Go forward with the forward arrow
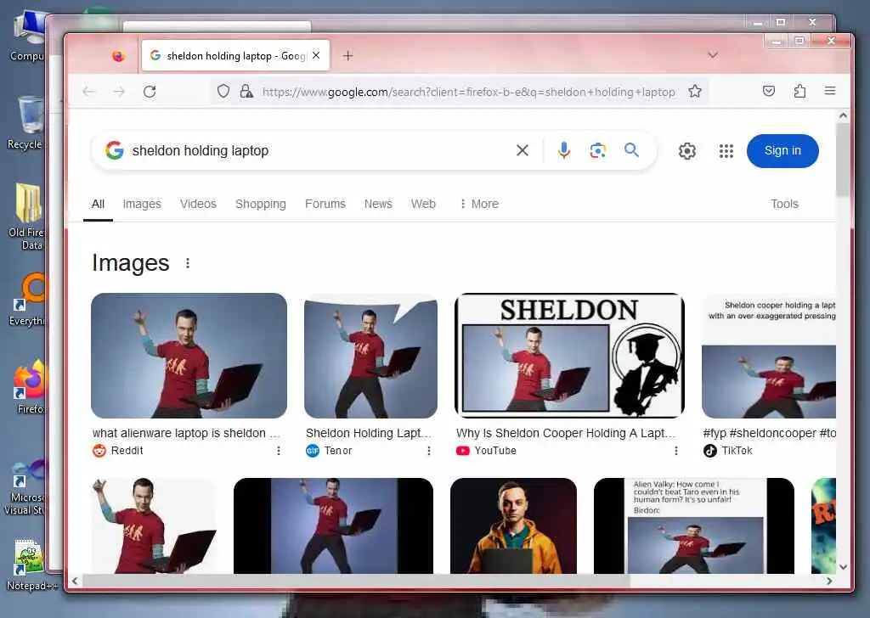870x618 pixels. (119, 92)
